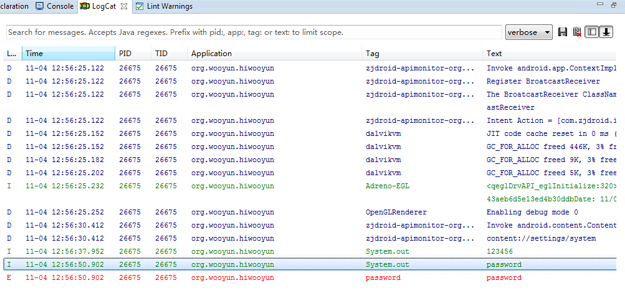Sort by the Time column header
This screenshot has height=298, width=625.
[69, 54]
